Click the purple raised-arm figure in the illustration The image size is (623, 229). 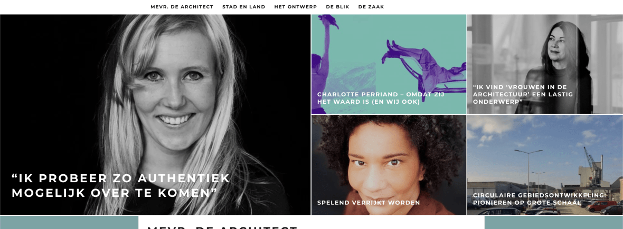[326, 47]
